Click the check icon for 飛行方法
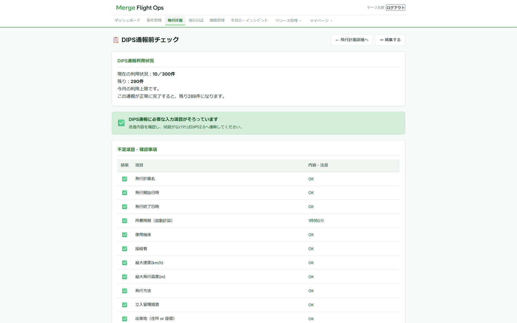This screenshot has height=323, width=517. [125, 291]
